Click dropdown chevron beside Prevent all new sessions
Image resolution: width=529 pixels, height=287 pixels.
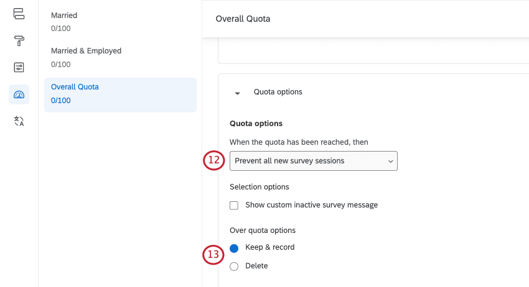pyautogui.click(x=390, y=161)
